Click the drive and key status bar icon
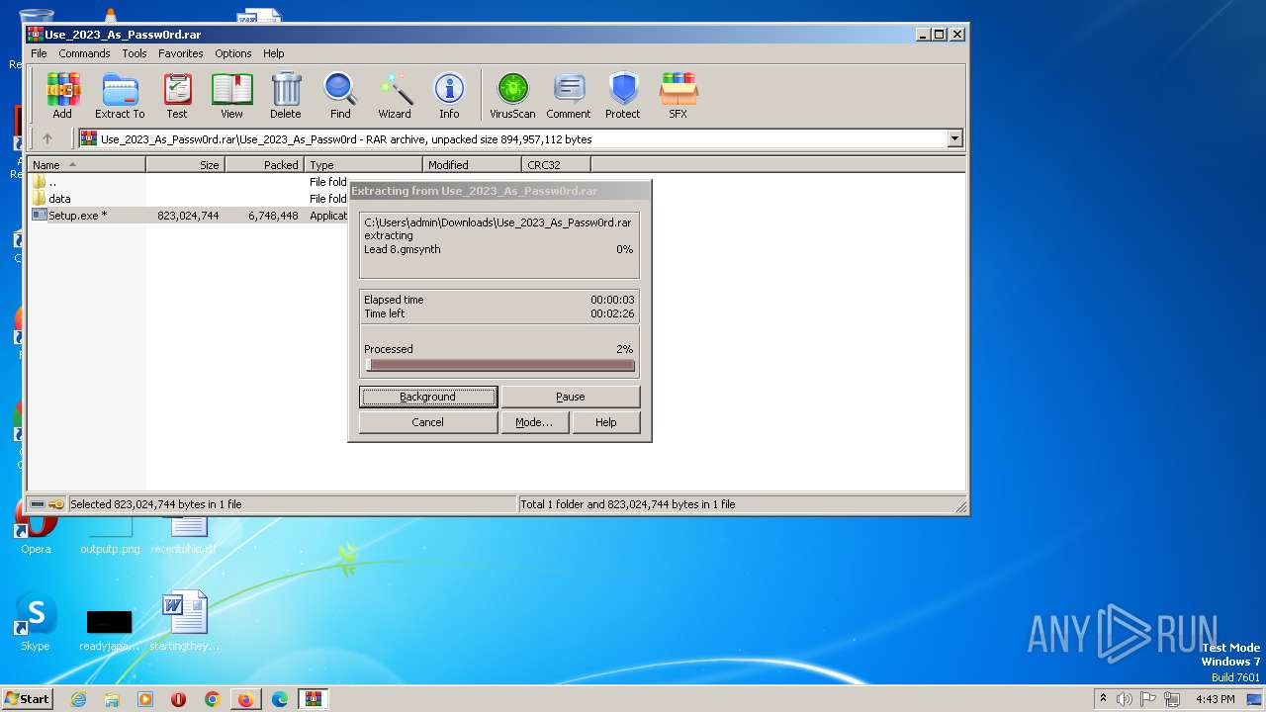The width and height of the screenshot is (1266, 712). (x=46, y=504)
